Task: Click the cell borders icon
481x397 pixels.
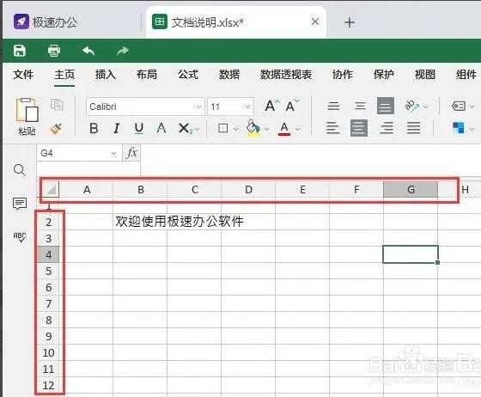Action: click(223, 128)
